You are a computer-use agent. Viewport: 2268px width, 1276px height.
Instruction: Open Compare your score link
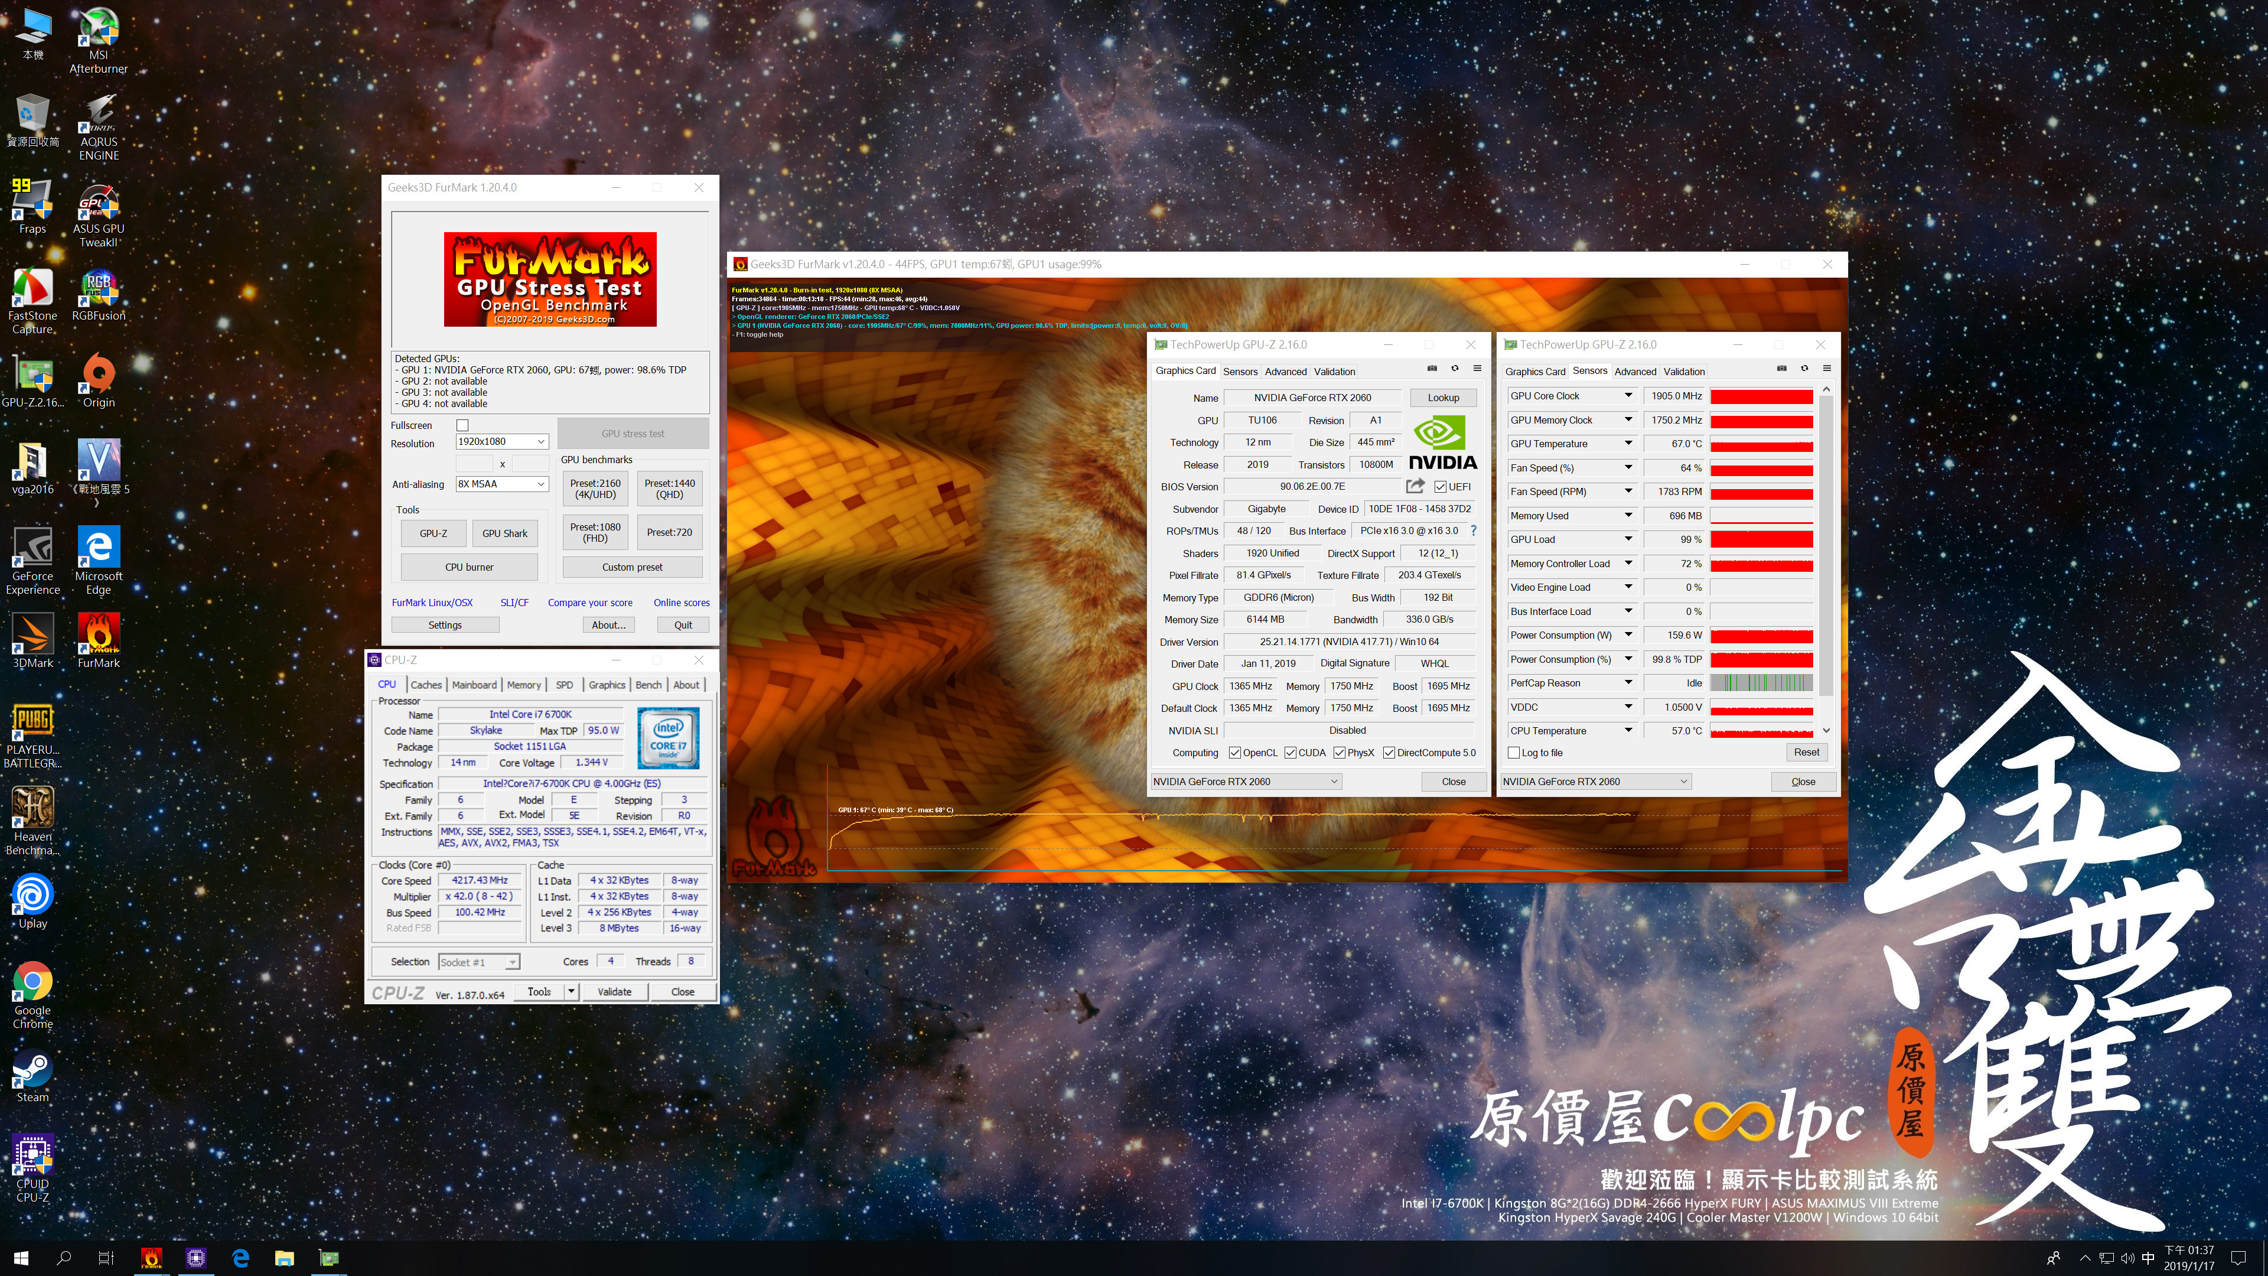tap(590, 603)
